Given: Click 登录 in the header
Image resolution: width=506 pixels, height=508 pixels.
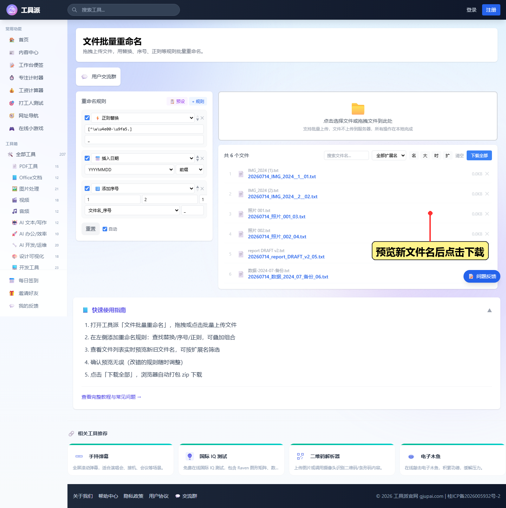Looking at the screenshot, I should pos(472,10).
